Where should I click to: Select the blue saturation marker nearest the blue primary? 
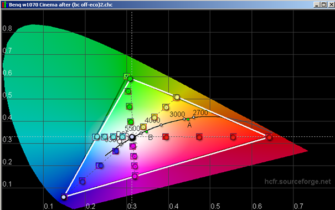(x=83, y=181)
